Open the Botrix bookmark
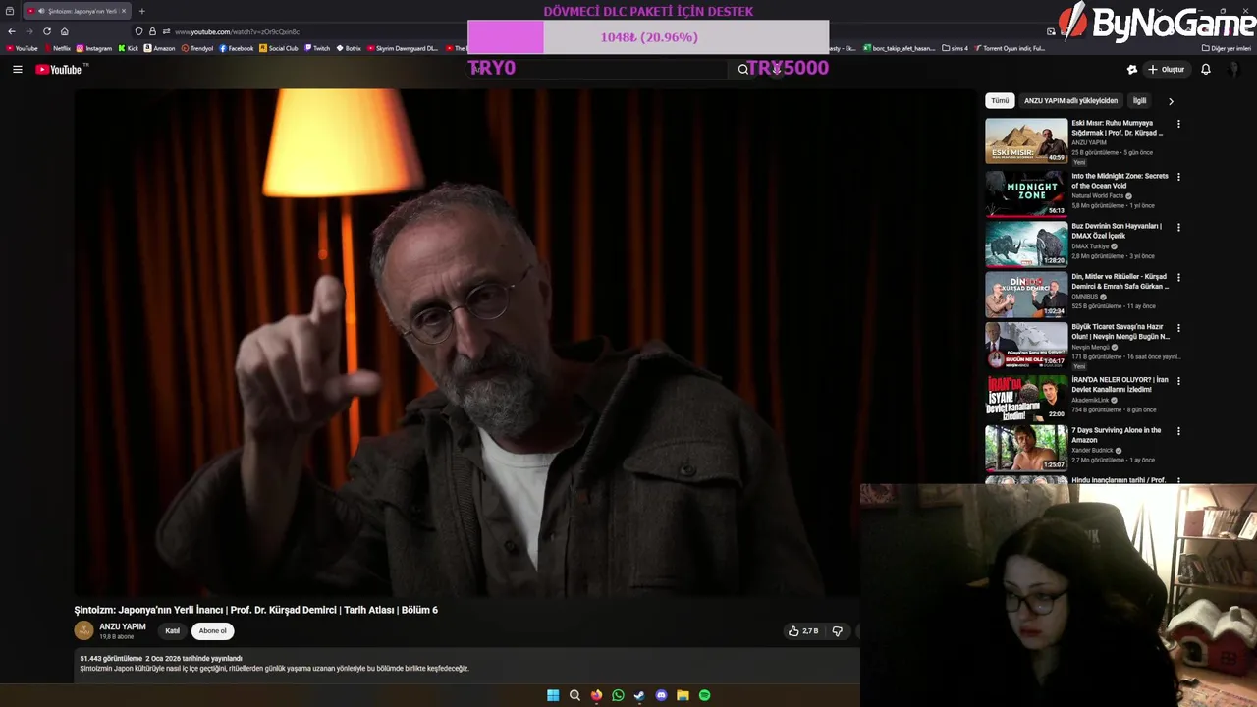 click(x=349, y=48)
